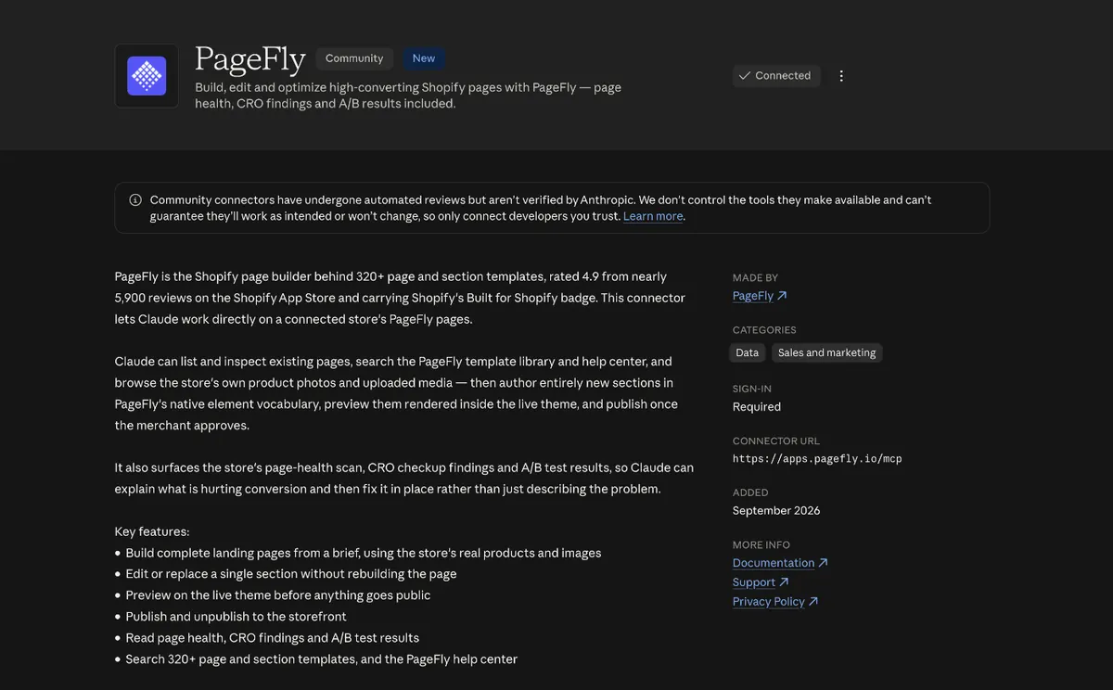This screenshot has width=1113, height=690.
Task: Click the Key features heading
Action: coord(152,532)
